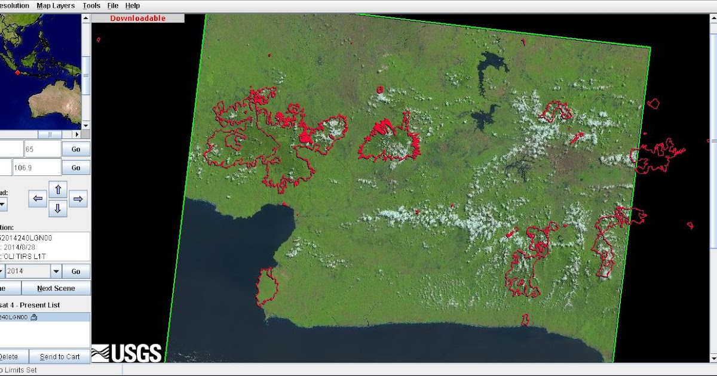This screenshot has width=717, height=376.
Task: Click Send to Cart
Action: 59,356
